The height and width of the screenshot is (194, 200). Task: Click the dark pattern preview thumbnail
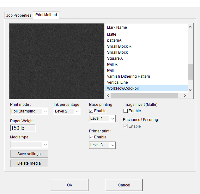point(57,61)
